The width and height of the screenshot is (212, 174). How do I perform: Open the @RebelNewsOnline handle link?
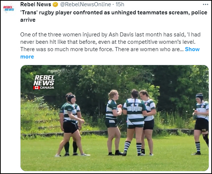click(86, 4)
